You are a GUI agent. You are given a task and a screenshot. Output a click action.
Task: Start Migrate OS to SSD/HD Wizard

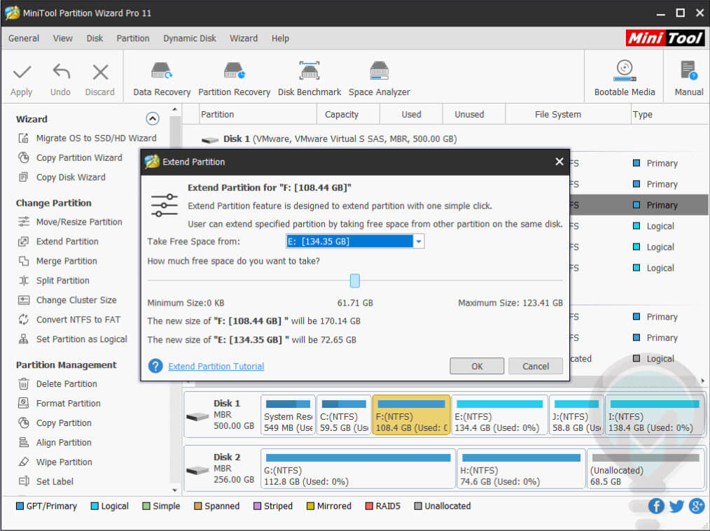click(x=87, y=138)
